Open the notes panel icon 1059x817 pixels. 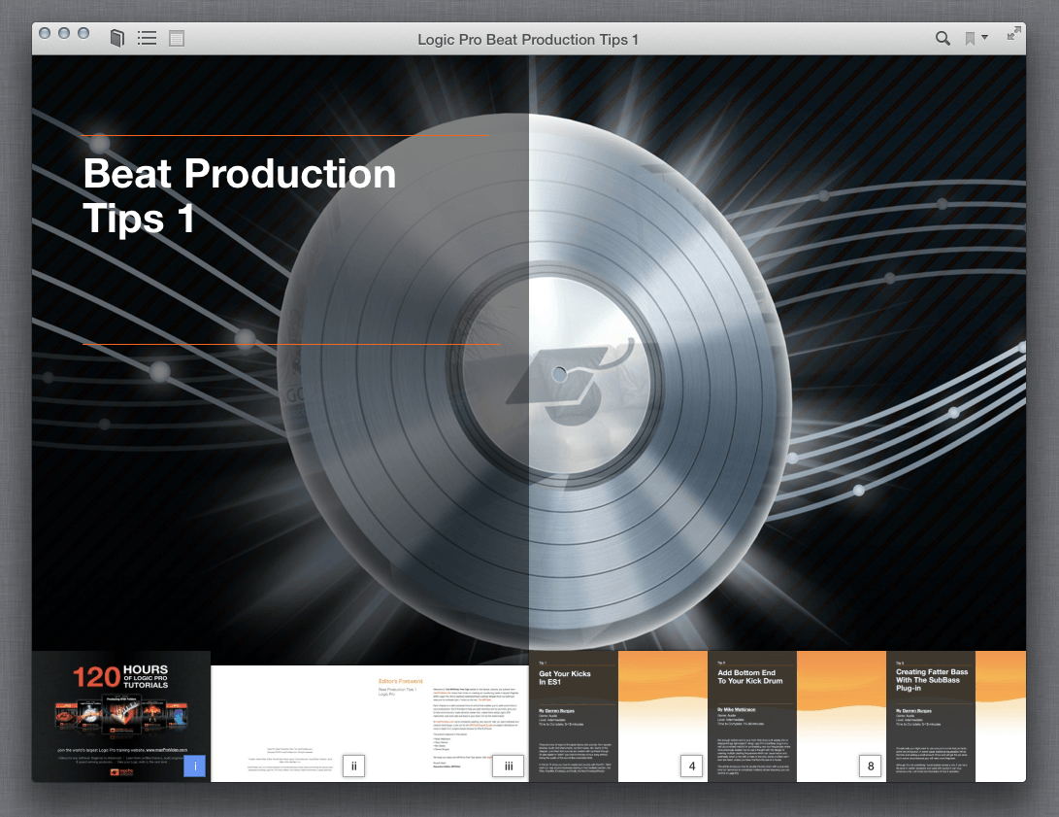pos(177,39)
